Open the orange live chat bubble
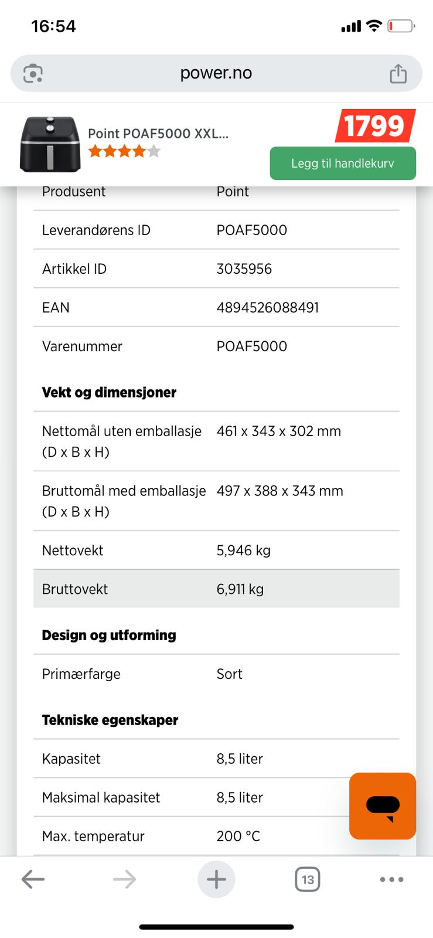The height and width of the screenshot is (938, 433). point(383,806)
